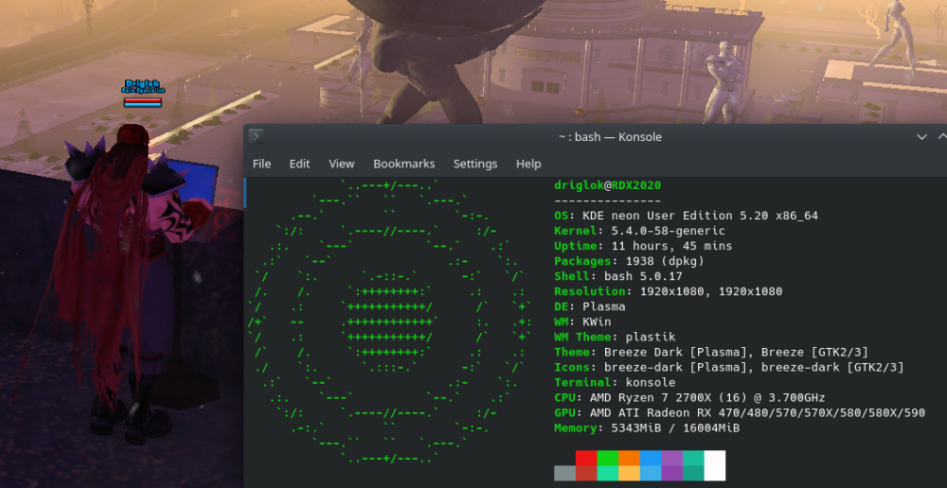Open the File menu
The image size is (947, 488).
[x=261, y=164]
